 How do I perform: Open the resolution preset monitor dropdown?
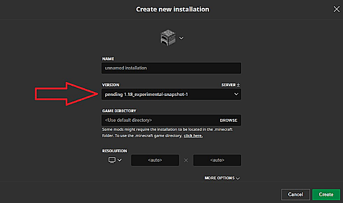click(115, 160)
